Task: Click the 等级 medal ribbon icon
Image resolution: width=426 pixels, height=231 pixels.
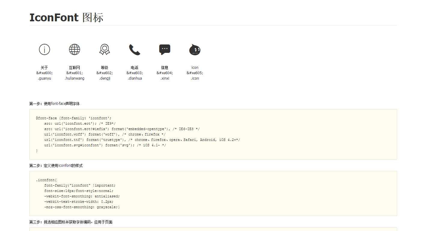Action: click(x=105, y=50)
